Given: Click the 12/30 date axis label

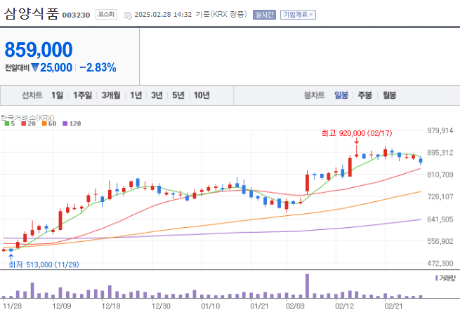Looking at the screenshot, I should pos(161,306).
